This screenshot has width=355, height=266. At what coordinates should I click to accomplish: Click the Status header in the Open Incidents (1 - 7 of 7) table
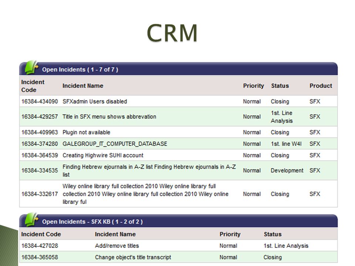280,86
